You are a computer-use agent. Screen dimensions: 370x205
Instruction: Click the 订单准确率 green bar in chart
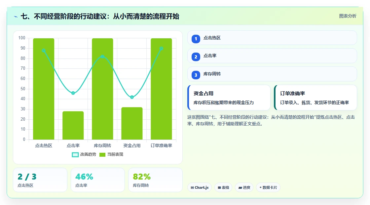click(x=162, y=89)
